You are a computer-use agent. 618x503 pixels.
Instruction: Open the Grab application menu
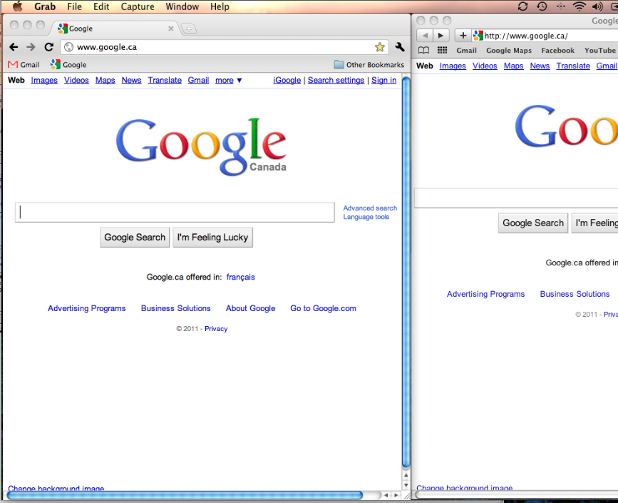tap(45, 6)
